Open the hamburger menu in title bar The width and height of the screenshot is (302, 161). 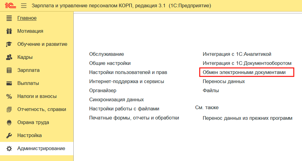[x=24, y=6]
